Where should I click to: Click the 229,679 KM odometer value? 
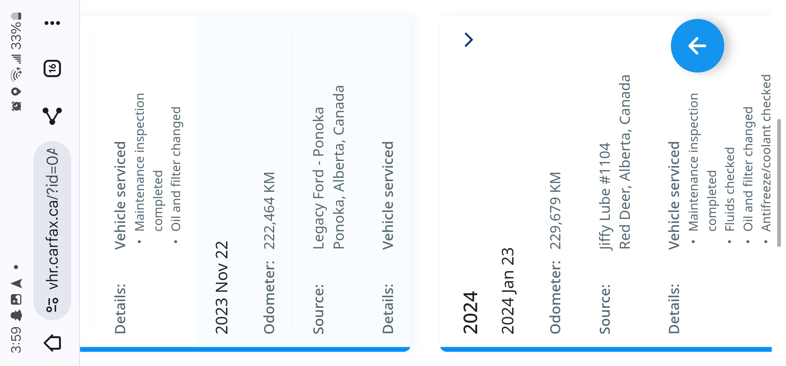556,210
